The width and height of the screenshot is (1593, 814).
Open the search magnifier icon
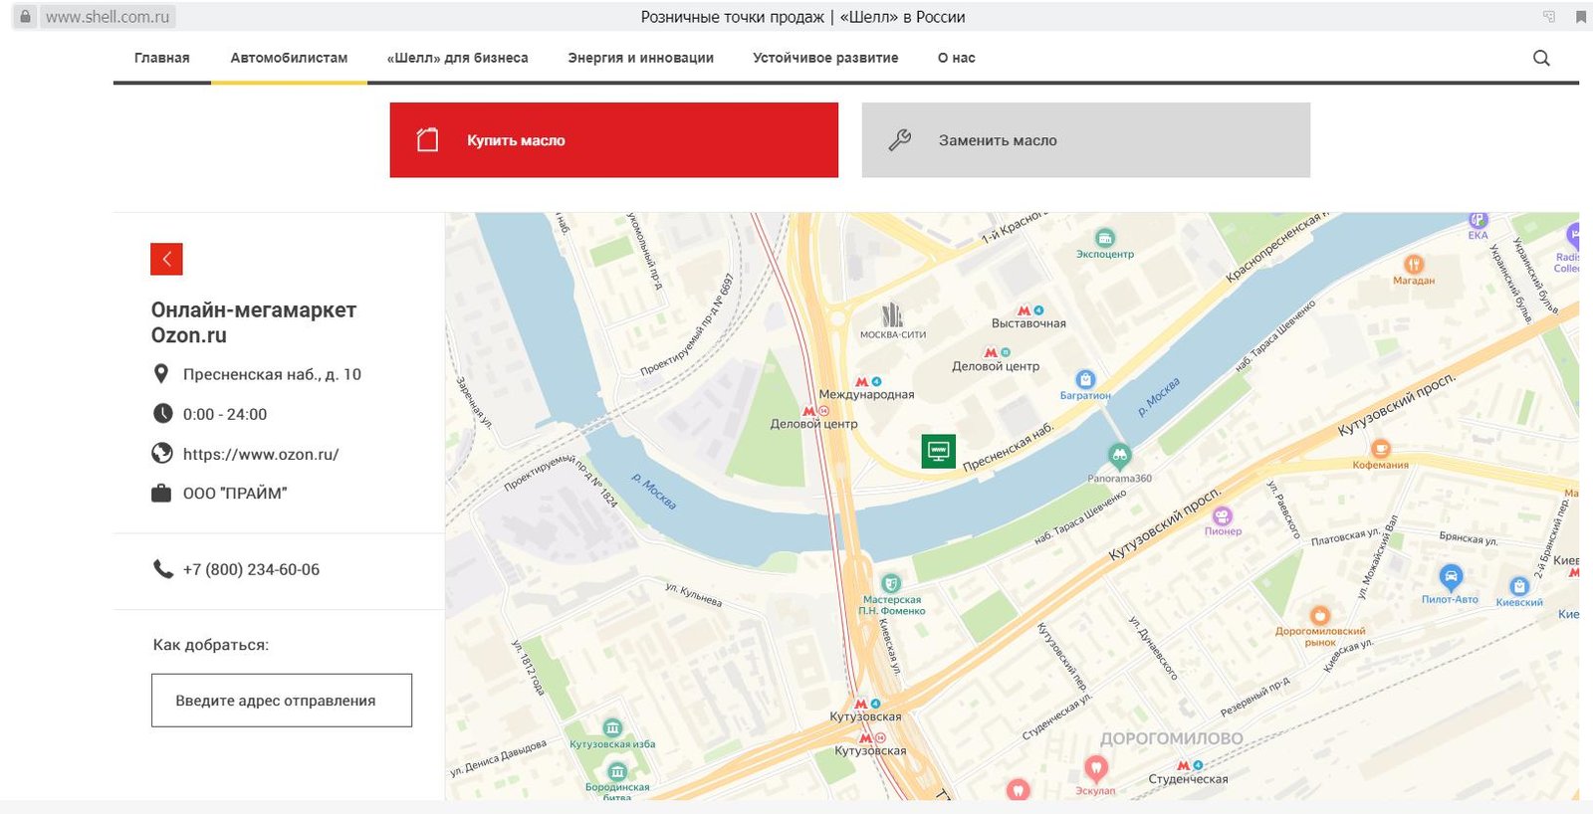click(1541, 58)
